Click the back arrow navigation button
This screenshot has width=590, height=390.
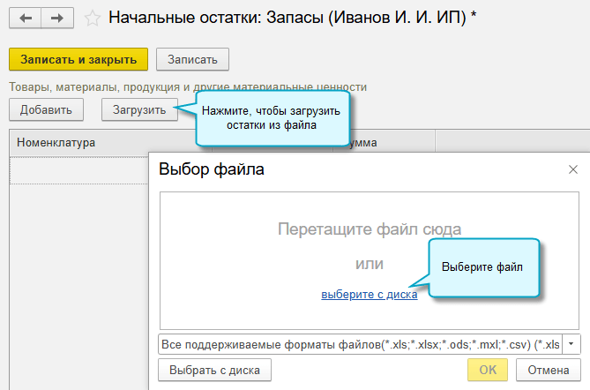25,17
